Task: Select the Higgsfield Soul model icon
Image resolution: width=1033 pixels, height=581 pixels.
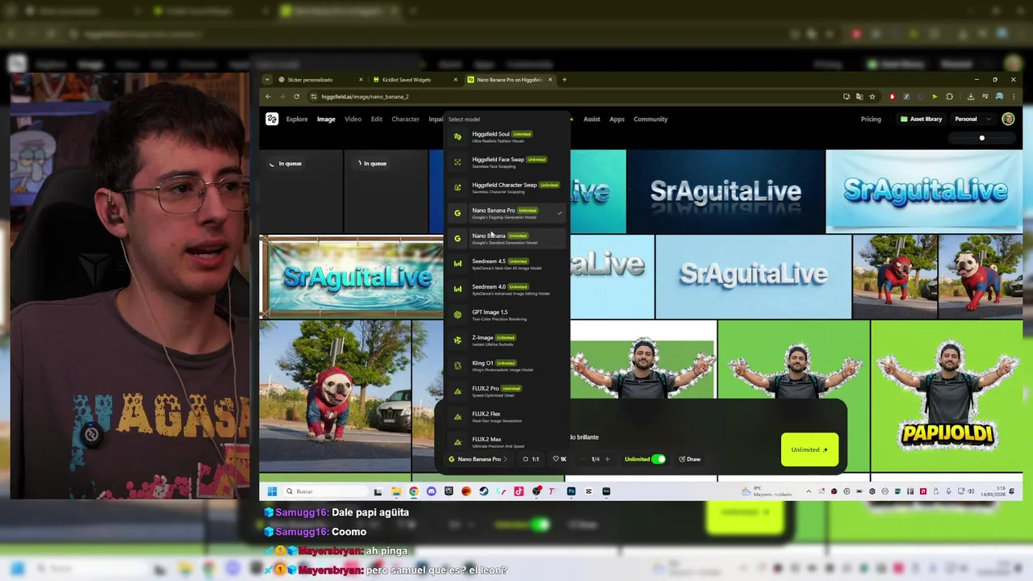Action: pyautogui.click(x=458, y=136)
